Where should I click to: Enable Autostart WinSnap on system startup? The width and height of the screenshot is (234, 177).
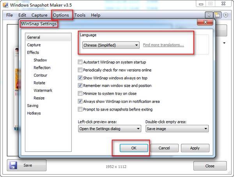tap(80, 62)
